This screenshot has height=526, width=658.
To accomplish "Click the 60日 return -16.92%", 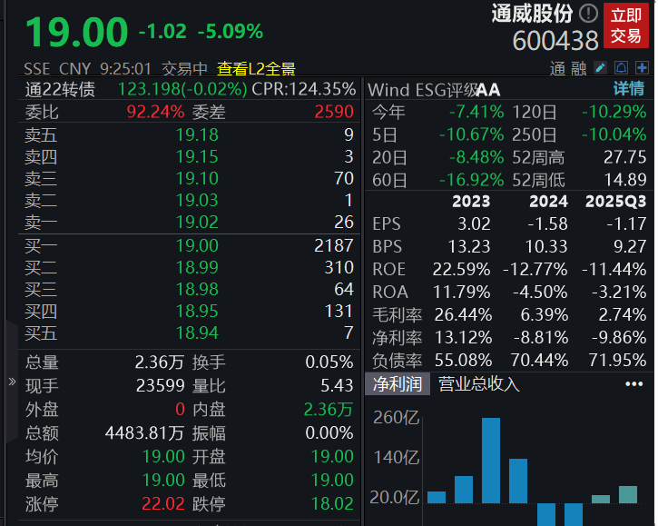I will 471,180.
